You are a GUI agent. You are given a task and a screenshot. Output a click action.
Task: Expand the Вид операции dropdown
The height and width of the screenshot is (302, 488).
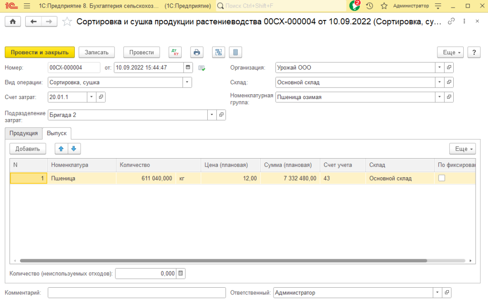187,82
